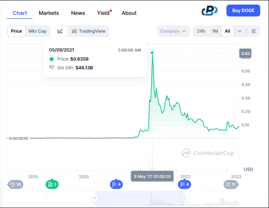Viewport: 269px width, 208px height.
Task: Click the $0.6358 price value in tooltip
Action: [79, 59]
